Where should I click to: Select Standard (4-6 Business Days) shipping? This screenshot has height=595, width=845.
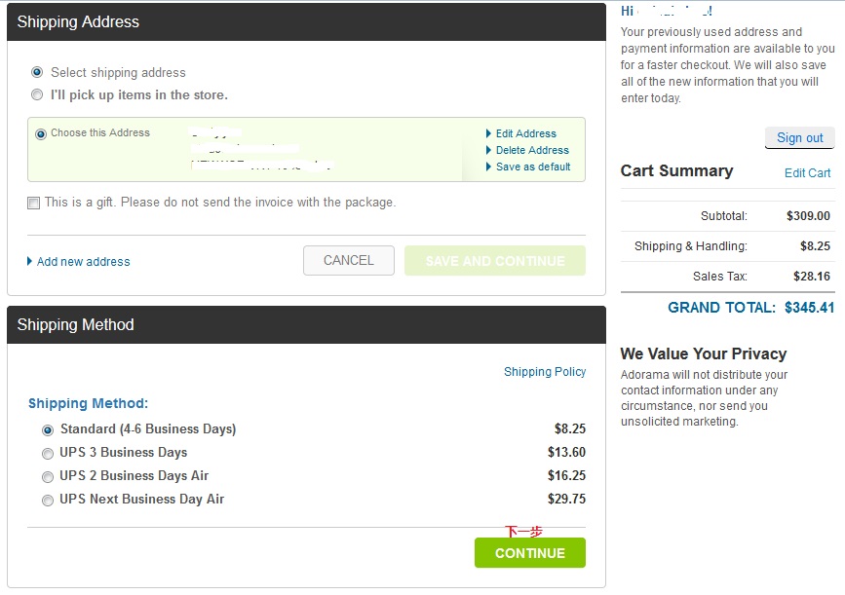click(x=48, y=429)
